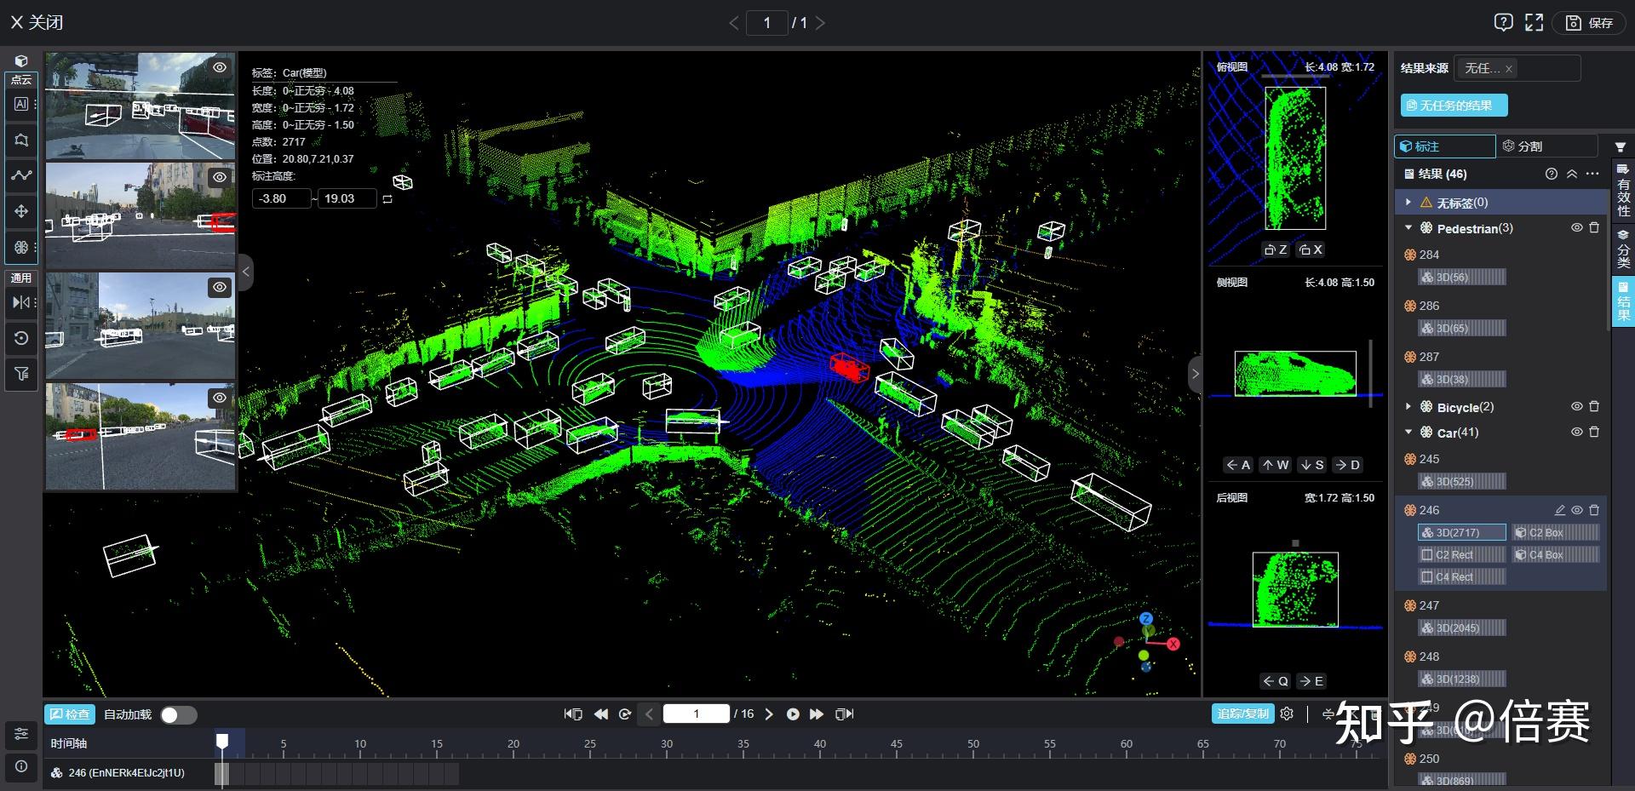Image resolution: width=1635 pixels, height=791 pixels.
Task: Click the 保存 save button
Action: point(1590,23)
